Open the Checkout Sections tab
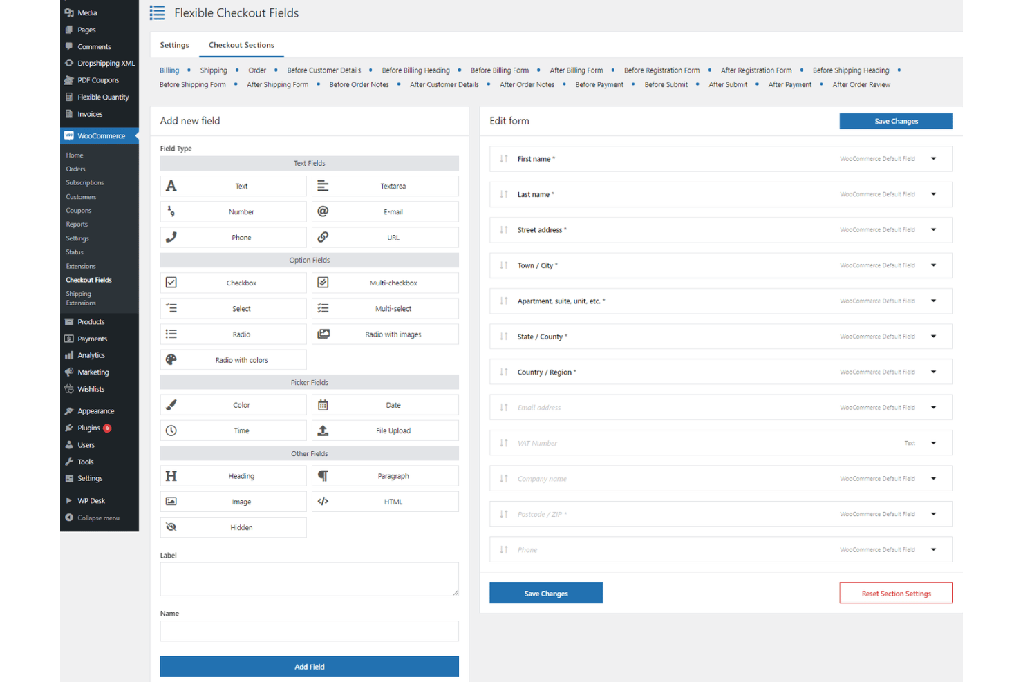This screenshot has width=1023, height=682. [x=241, y=45]
